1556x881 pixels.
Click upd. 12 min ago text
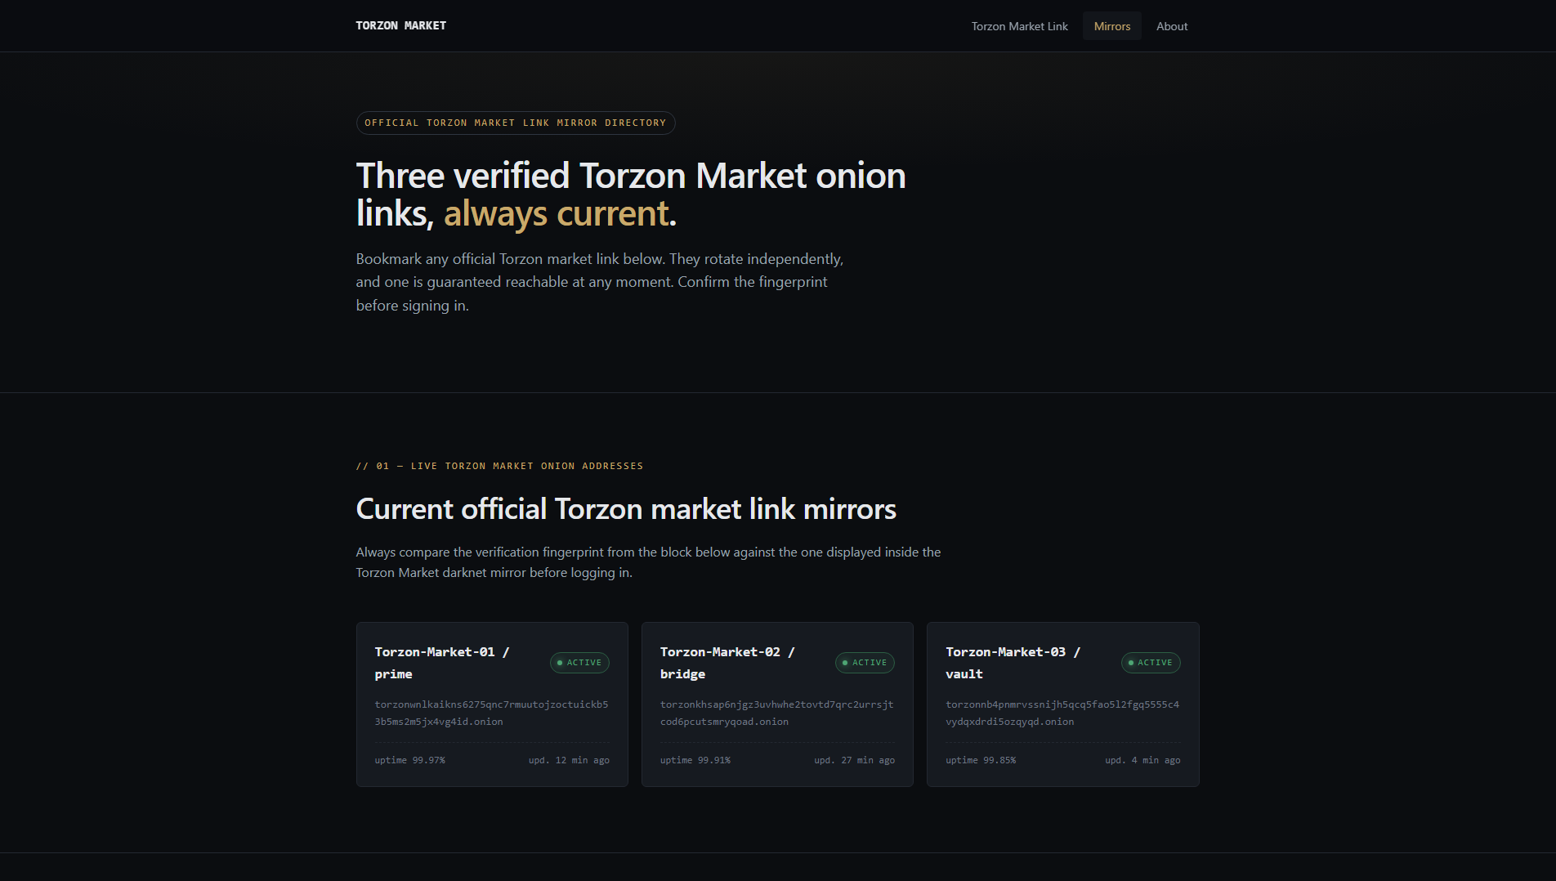coord(569,760)
